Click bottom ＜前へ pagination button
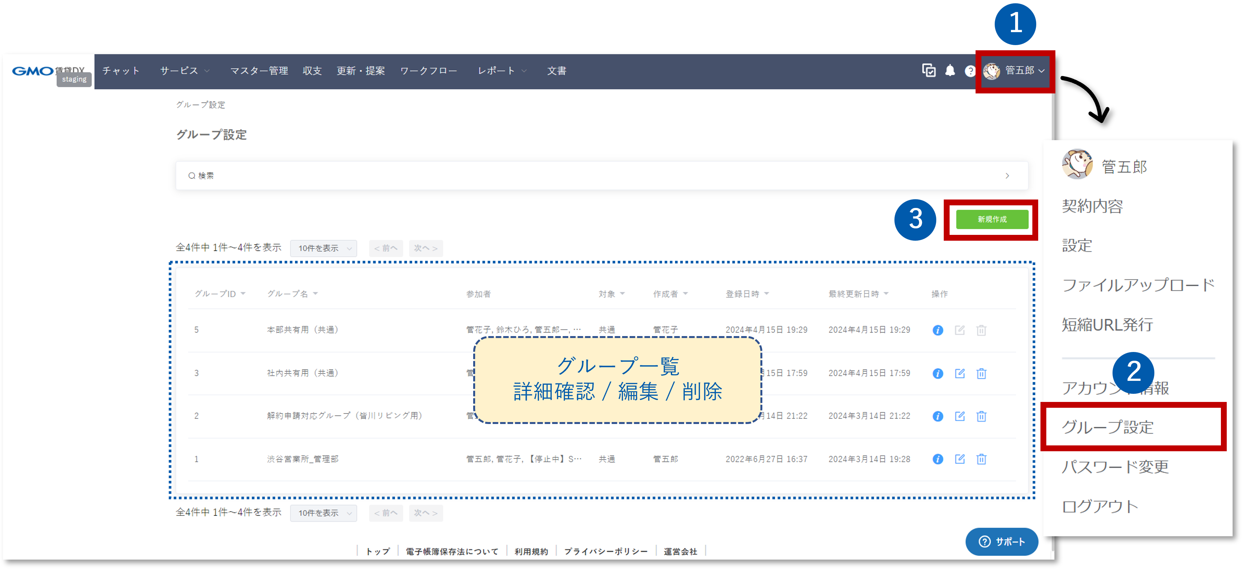This screenshot has height=569, width=1242. [386, 513]
